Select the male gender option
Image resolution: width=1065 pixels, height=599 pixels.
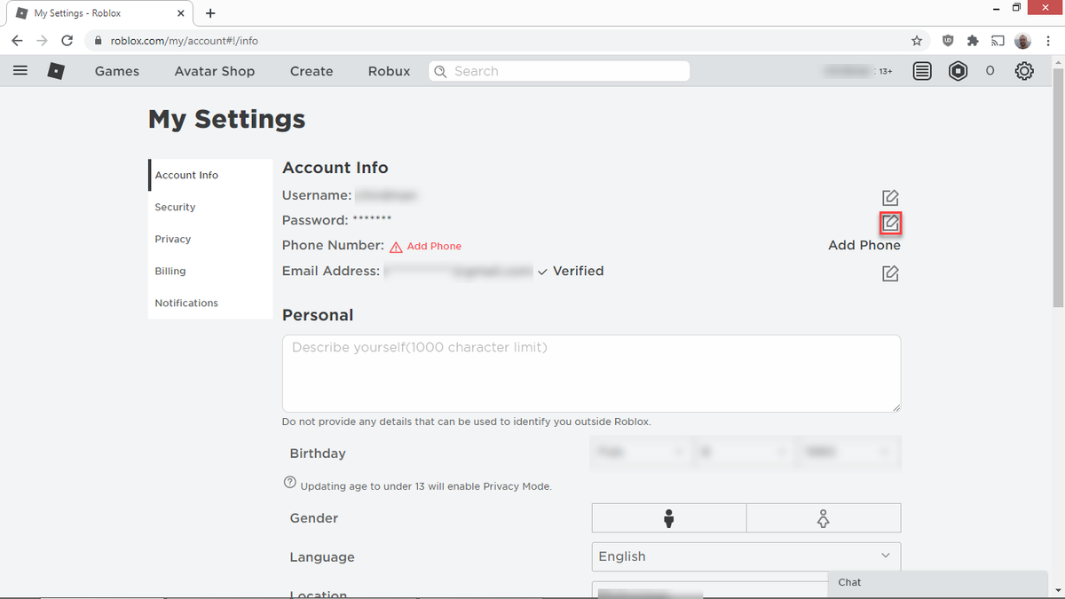669,518
